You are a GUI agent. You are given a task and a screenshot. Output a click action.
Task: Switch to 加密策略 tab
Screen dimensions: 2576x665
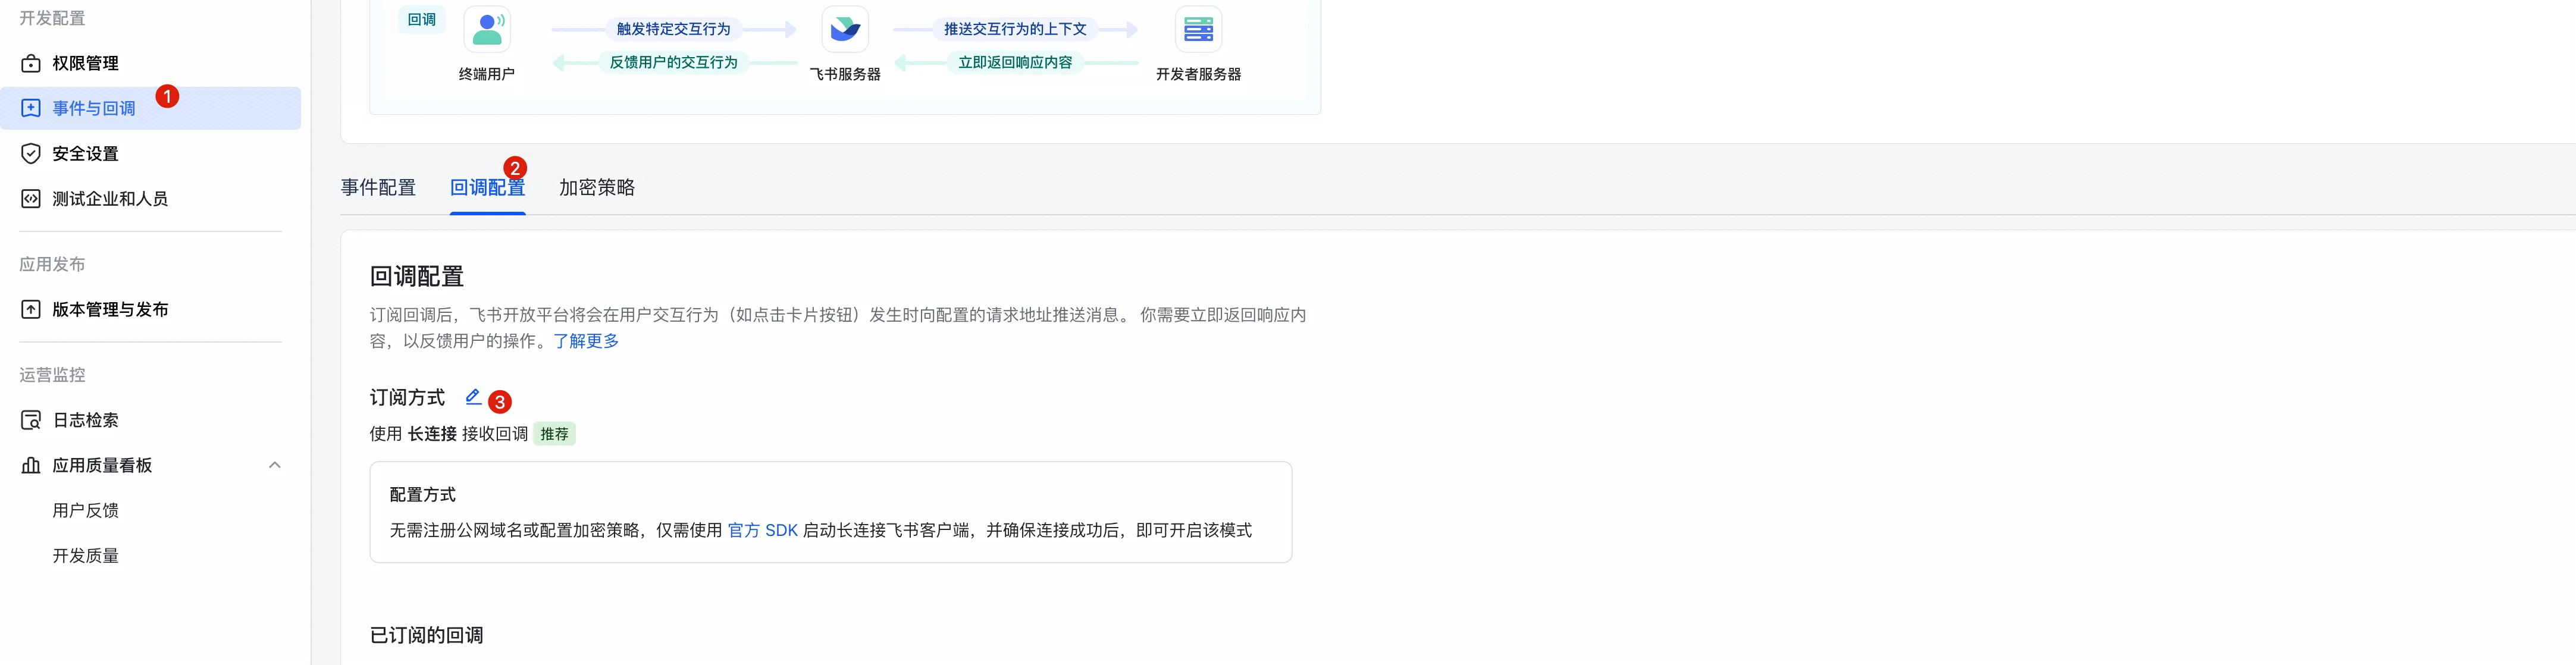[x=597, y=187]
